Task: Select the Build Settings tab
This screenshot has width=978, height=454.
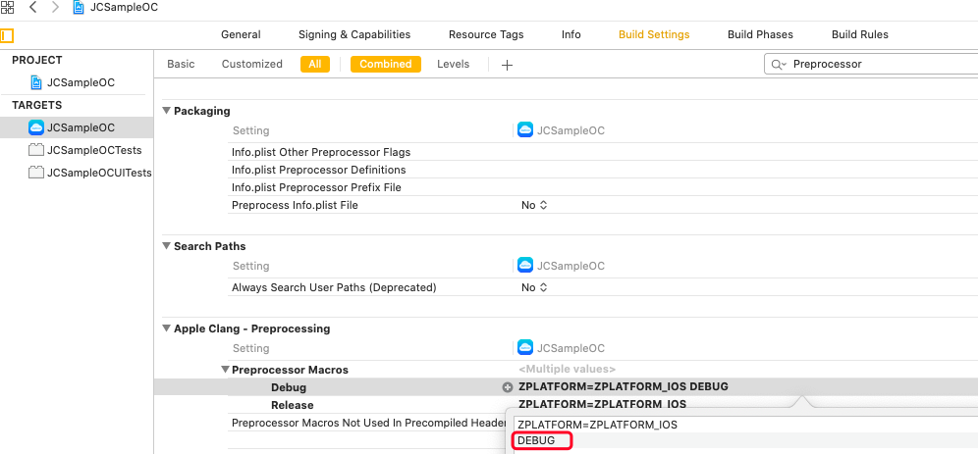Action: point(654,34)
